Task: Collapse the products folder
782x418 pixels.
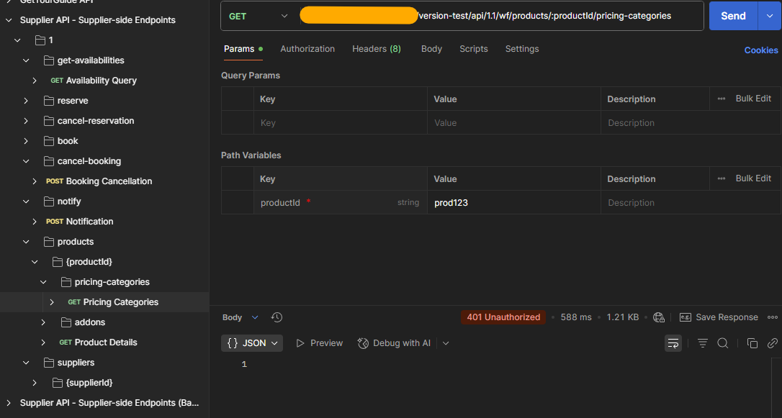Action: coord(26,242)
